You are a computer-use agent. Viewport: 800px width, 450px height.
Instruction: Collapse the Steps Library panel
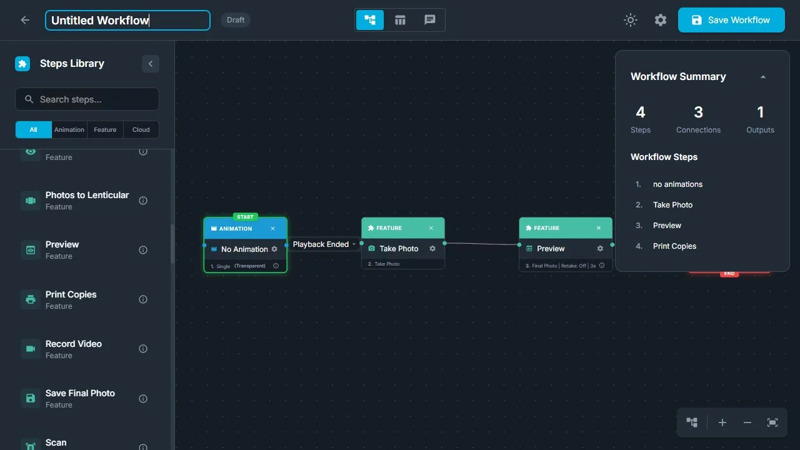151,64
